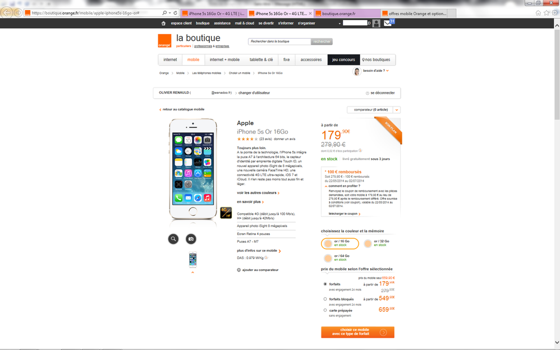Choose the or / 16 Go option
This screenshot has width=560, height=350.
click(x=339, y=243)
